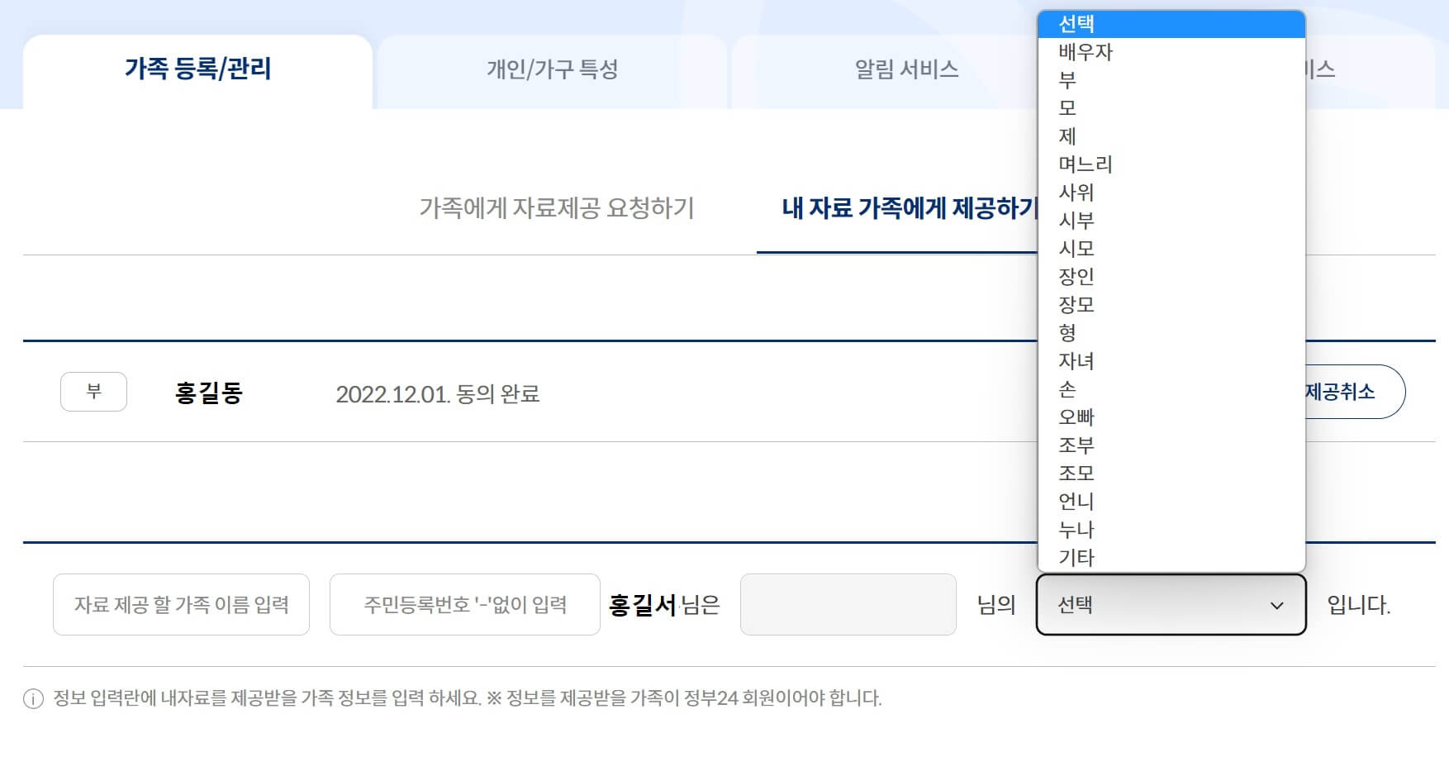Screen dimensions: 1449x776
Task: Choose 기타 at the bottom of the list
Action: [x=1074, y=558]
